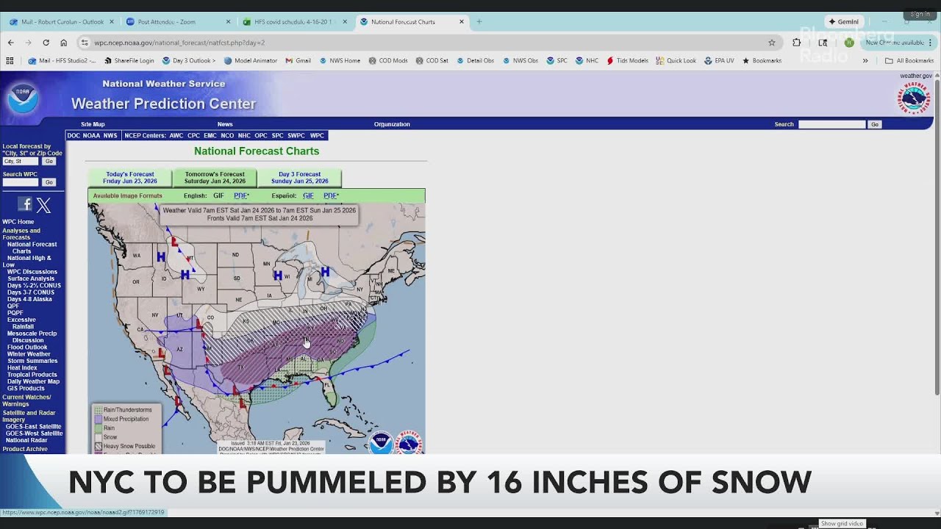The image size is (941, 529).
Task: Reload the current page
Action: point(46,43)
